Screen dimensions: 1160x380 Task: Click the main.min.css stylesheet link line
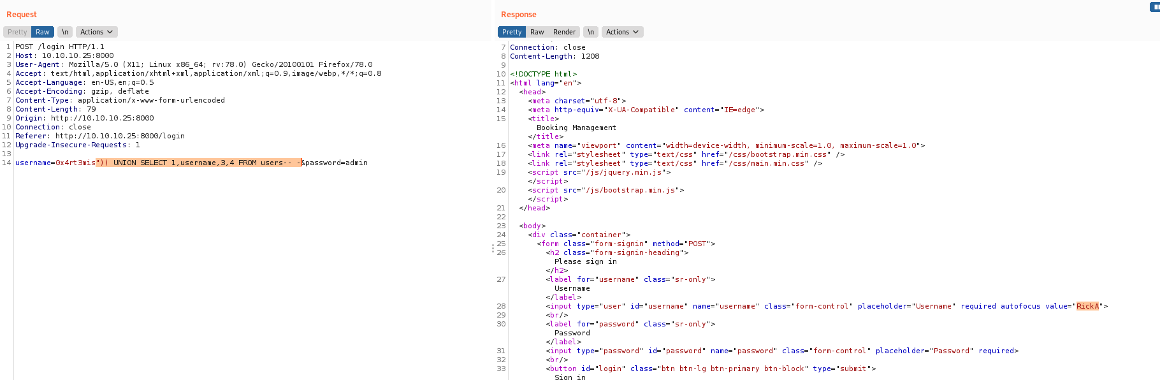point(675,163)
